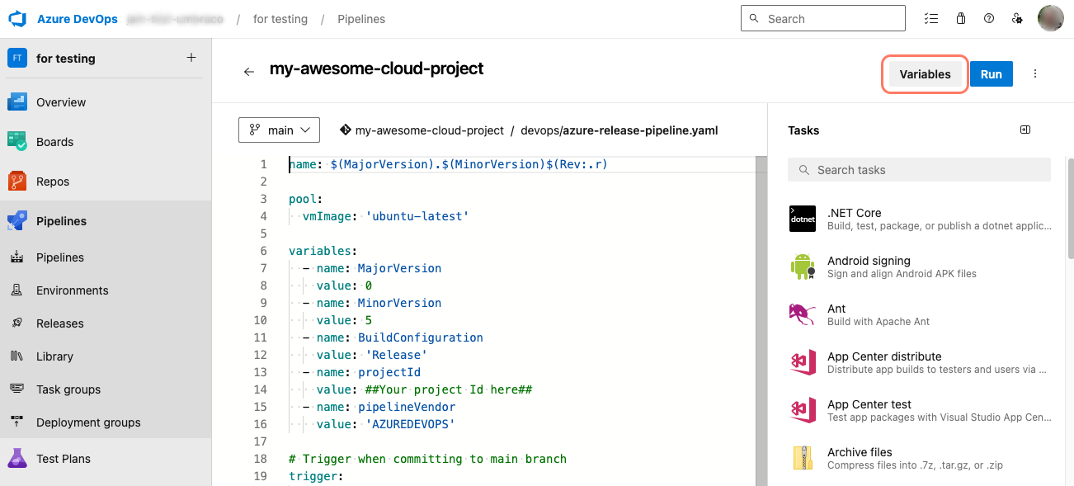Open more actions menu beside Run
1074x486 pixels.
pos(1035,74)
